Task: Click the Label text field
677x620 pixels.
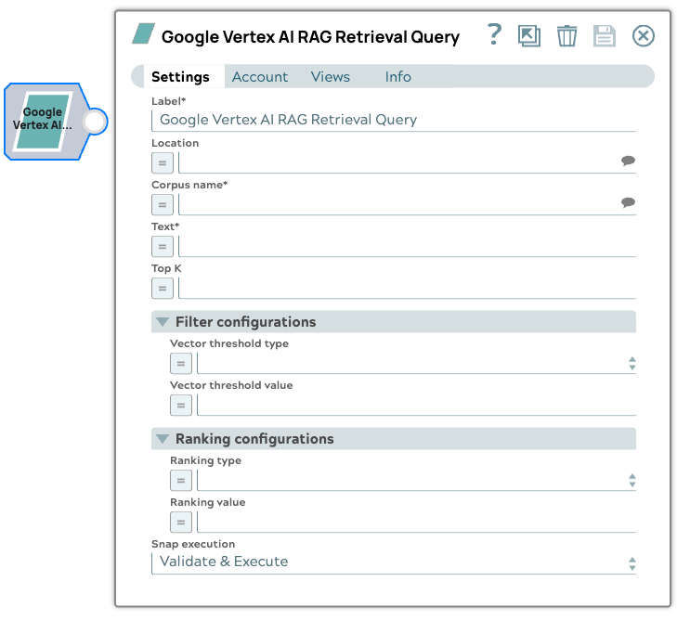Action: pyautogui.click(x=393, y=120)
